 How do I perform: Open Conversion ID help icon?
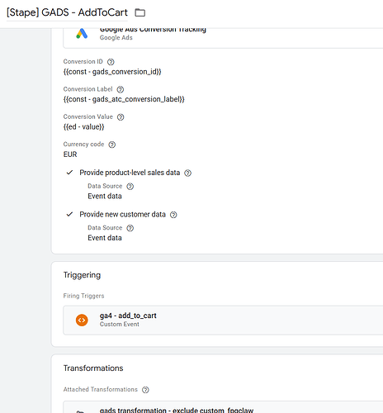[x=111, y=62]
